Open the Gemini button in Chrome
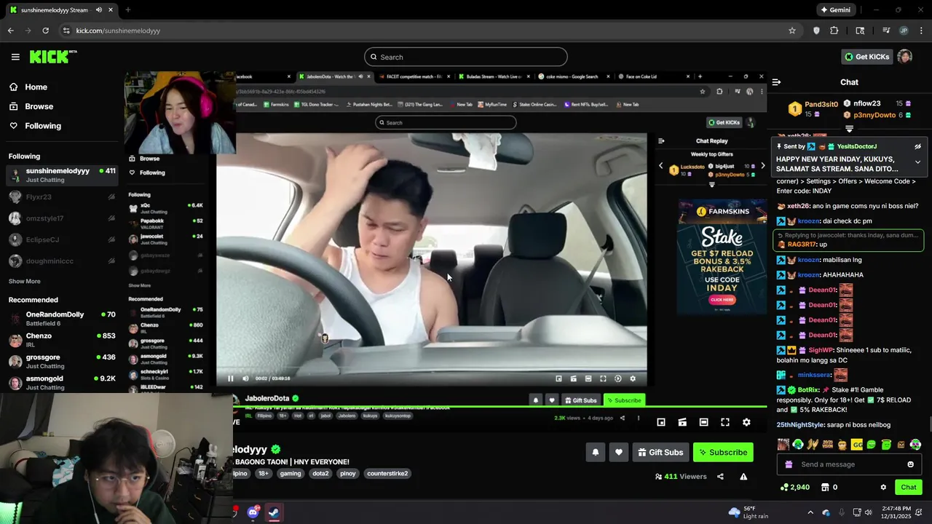This screenshot has height=524, width=932. point(835,10)
